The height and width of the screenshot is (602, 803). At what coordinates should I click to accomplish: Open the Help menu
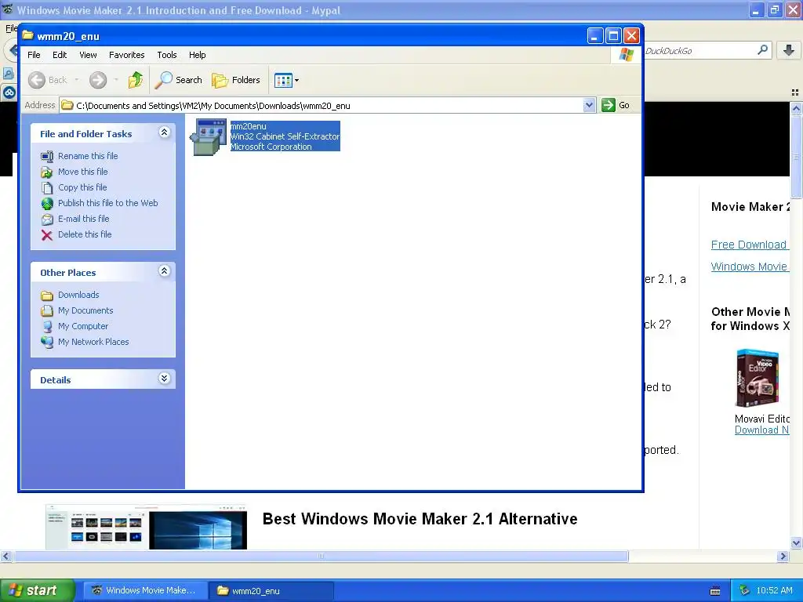click(x=197, y=55)
